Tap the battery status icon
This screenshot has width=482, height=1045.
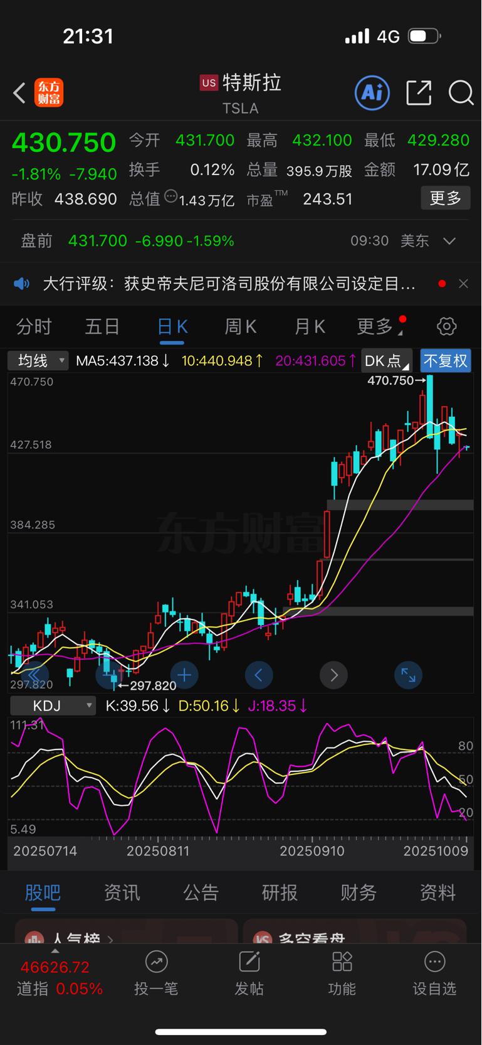click(425, 36)
